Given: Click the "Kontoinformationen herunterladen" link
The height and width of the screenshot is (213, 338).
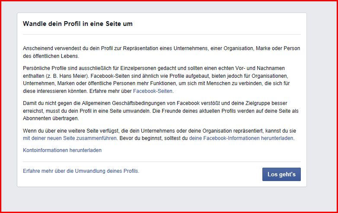Looking at the screenshot, I should tap(62, 150).
